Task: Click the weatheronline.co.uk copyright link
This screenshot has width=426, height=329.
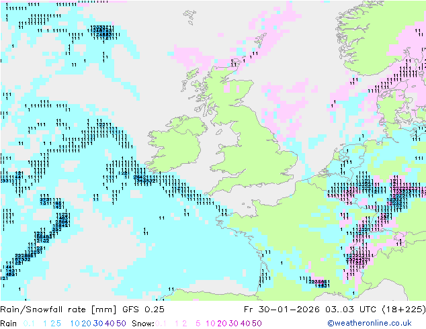Action: pyautogui.click(x=370, y=323)
